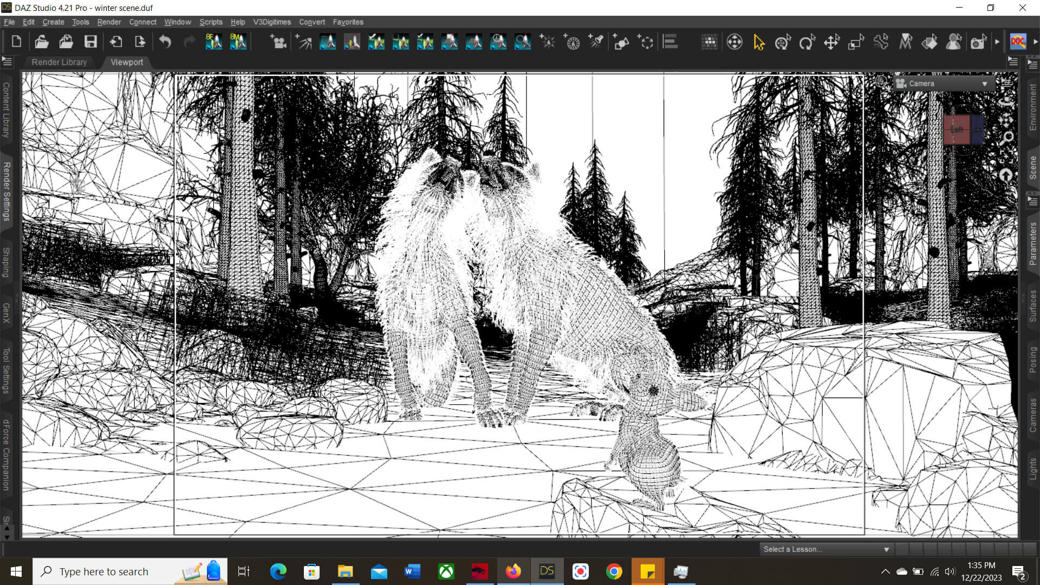Select the yellow Node Selection arrow tool
Viewport: 1040px width, 585px height.
click(x=759, y=42)
